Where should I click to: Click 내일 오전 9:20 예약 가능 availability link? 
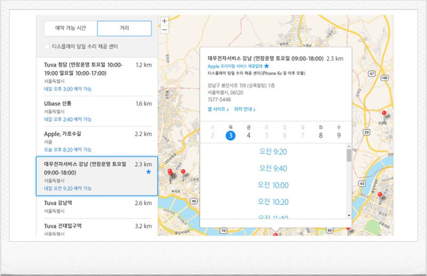68,188
